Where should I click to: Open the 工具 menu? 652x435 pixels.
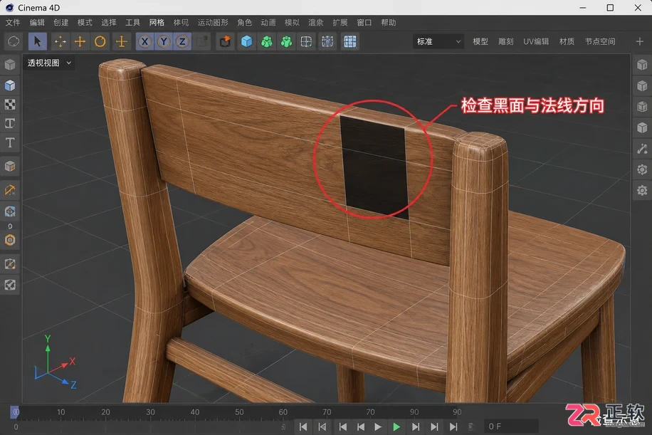point(132,23)
